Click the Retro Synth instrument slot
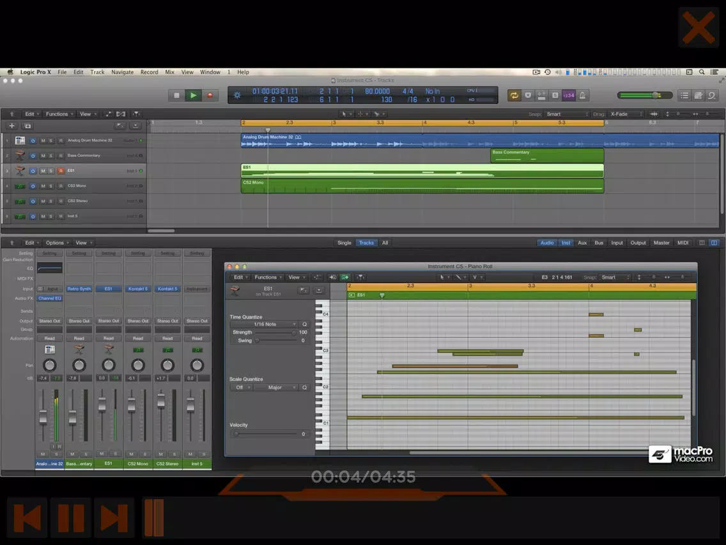Viewport: 726px width, 545px height. tap(79, 288)
